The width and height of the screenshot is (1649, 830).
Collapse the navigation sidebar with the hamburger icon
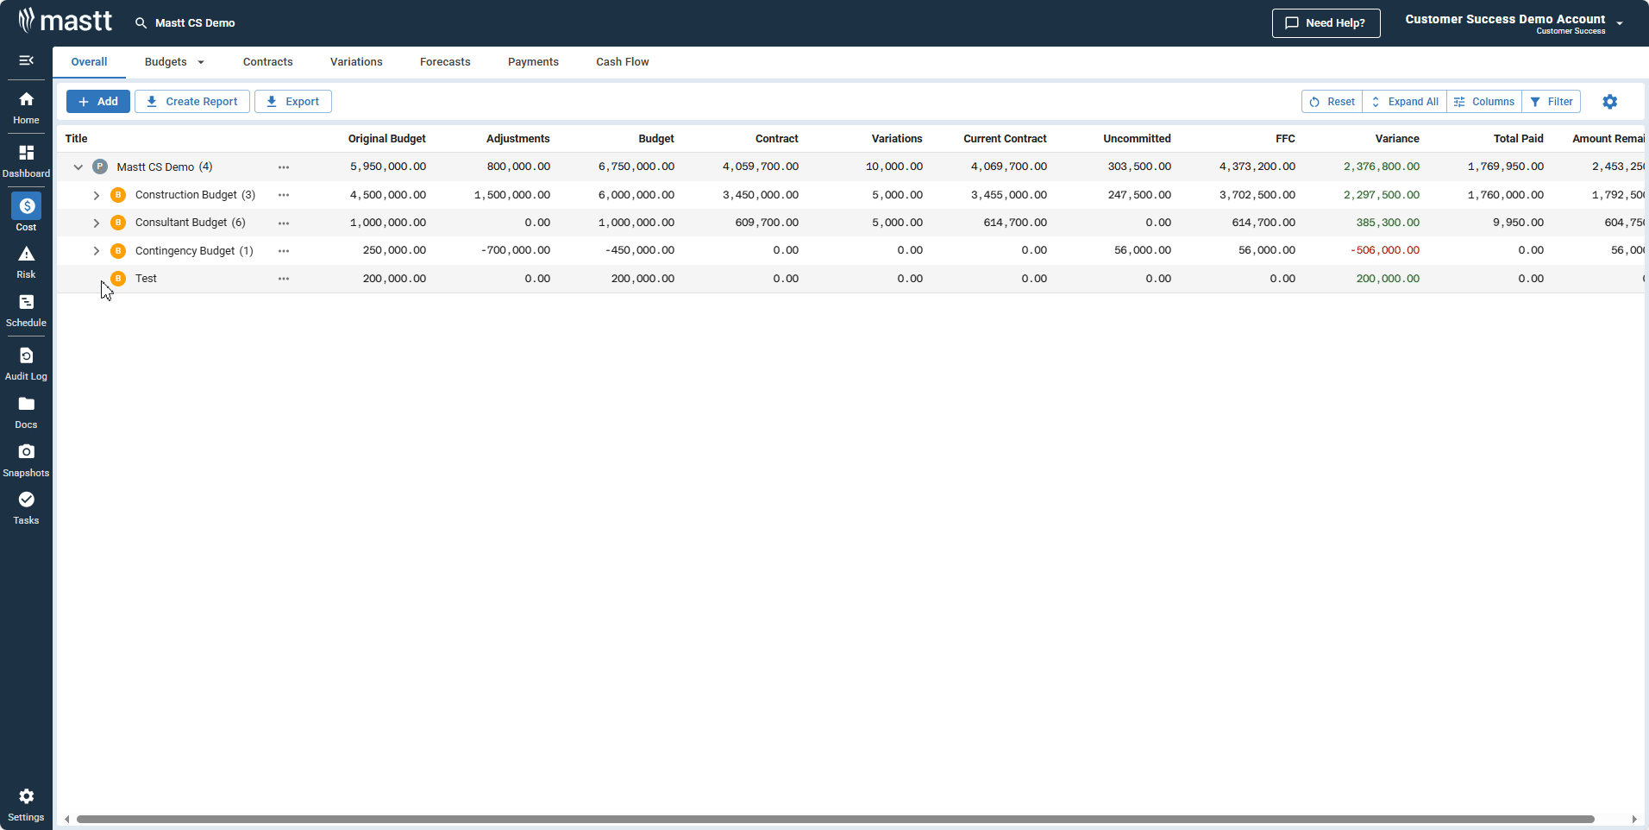pyautogui.click(x=26, y=60)
